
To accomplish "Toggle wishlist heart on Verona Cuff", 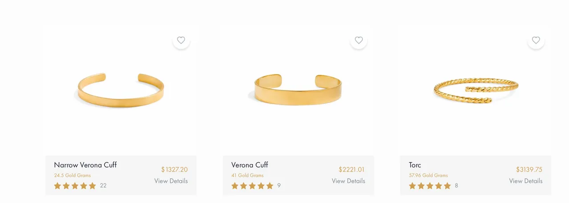I will point(359,40).
